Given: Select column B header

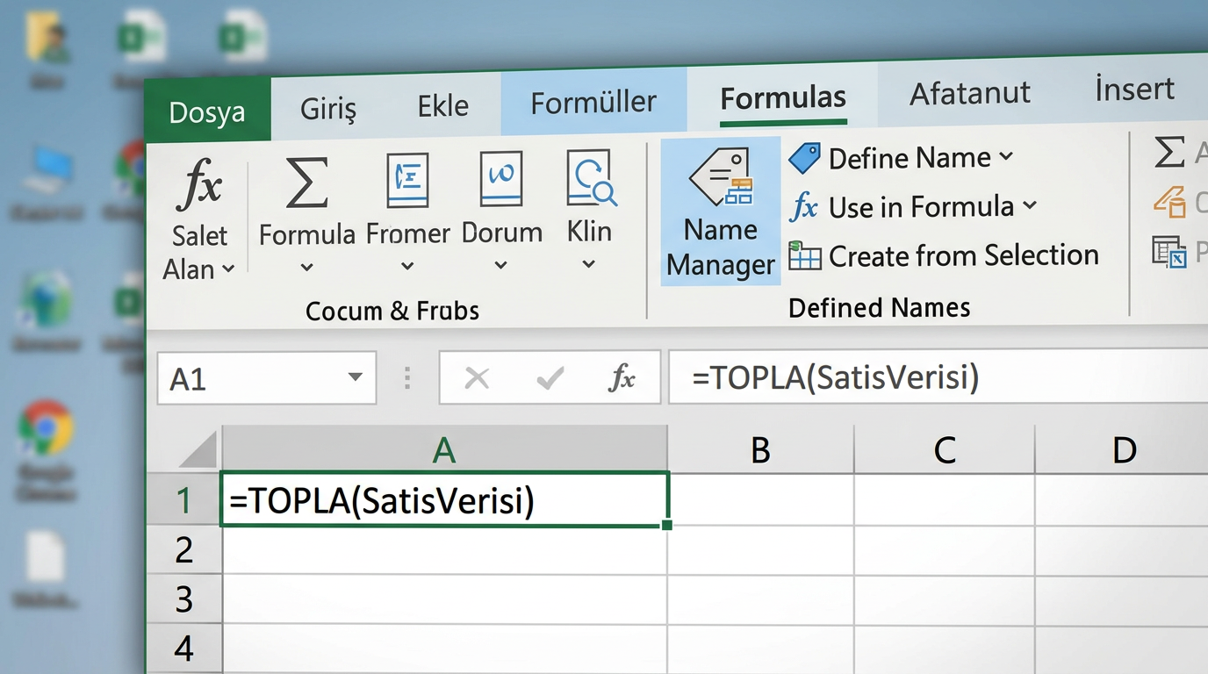Looking at the screenshot, I should [759, 449].
